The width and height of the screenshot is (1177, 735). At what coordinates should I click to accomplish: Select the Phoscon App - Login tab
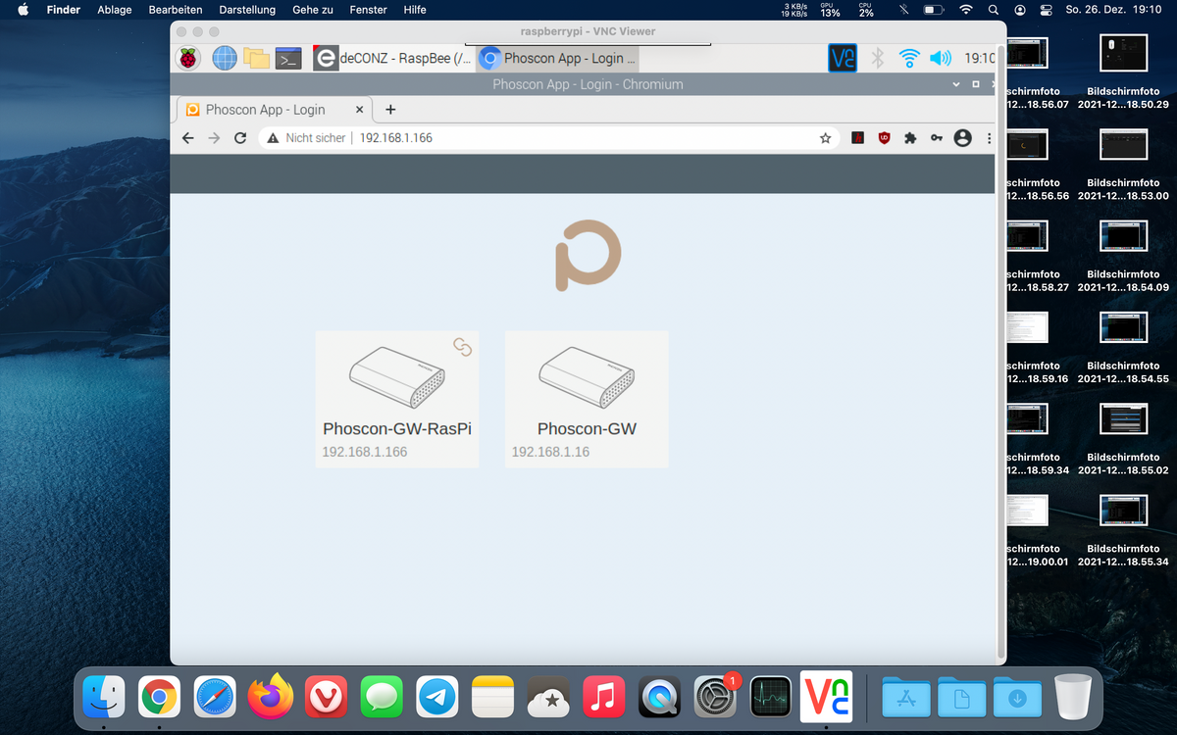tap(274, 110)
